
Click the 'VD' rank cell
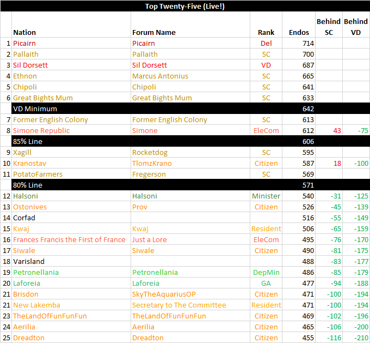(266, 65)
